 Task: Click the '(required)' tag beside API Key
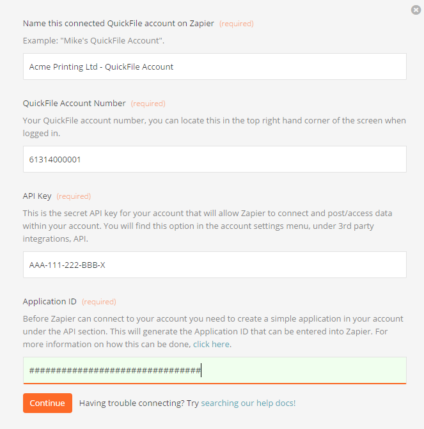coord(74,196)
